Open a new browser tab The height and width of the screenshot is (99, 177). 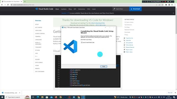[x=25, y=2]
